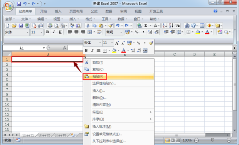
Task: Open main toolbar font size dropdown 11
Action: [41, 32]
